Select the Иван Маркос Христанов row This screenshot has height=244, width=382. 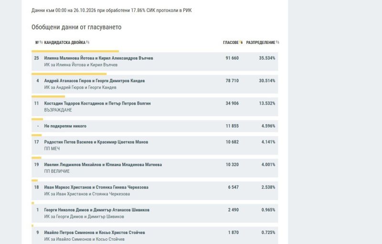pyautogui.click(x=155, y=191)
